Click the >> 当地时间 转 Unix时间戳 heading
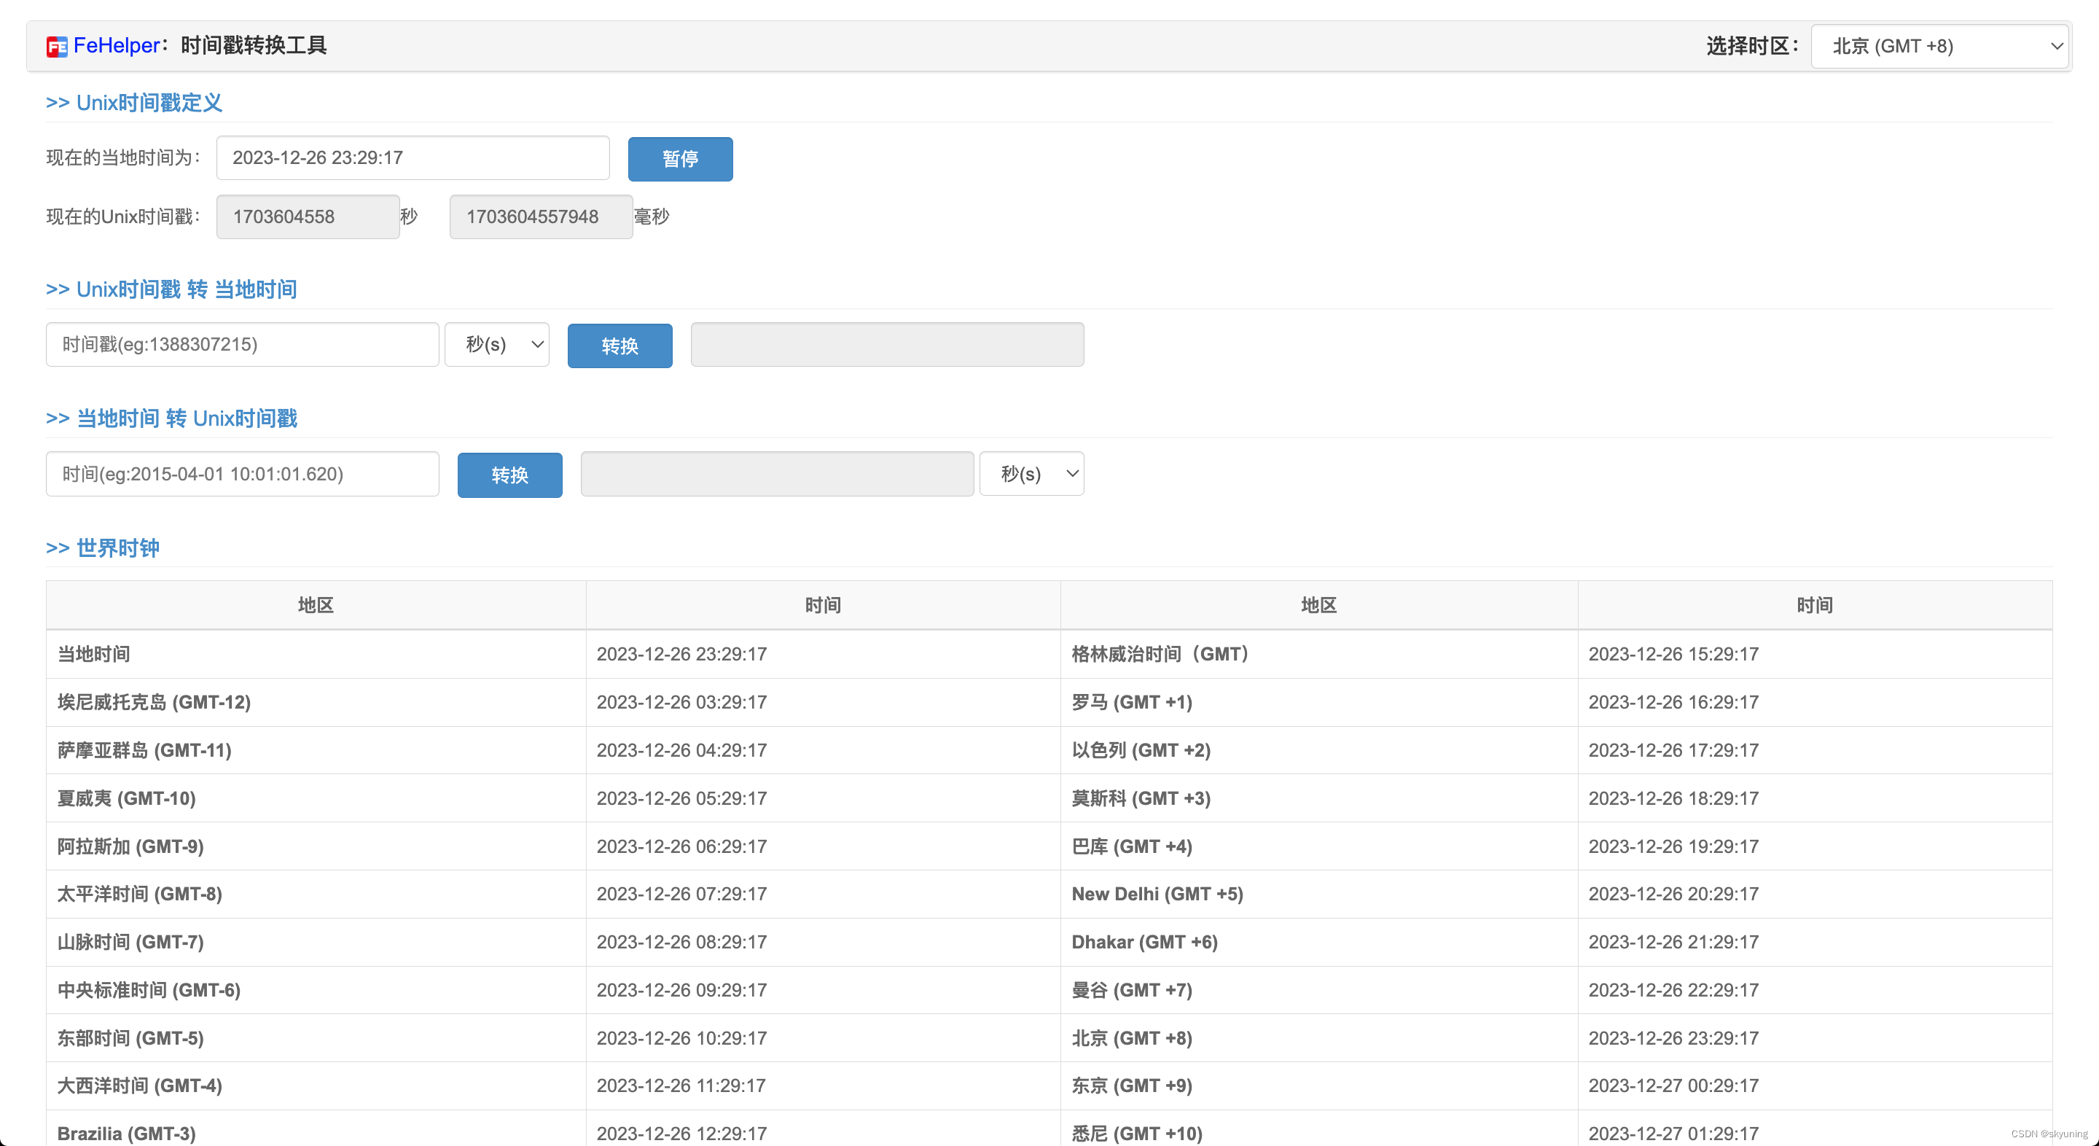 click(x=172, y=418)
